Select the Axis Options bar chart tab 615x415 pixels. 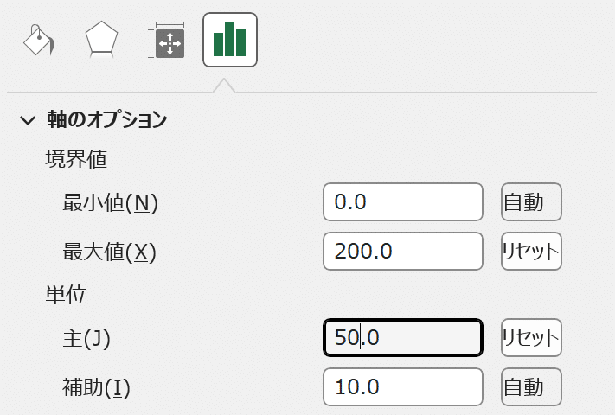click(x=229, y=40)
